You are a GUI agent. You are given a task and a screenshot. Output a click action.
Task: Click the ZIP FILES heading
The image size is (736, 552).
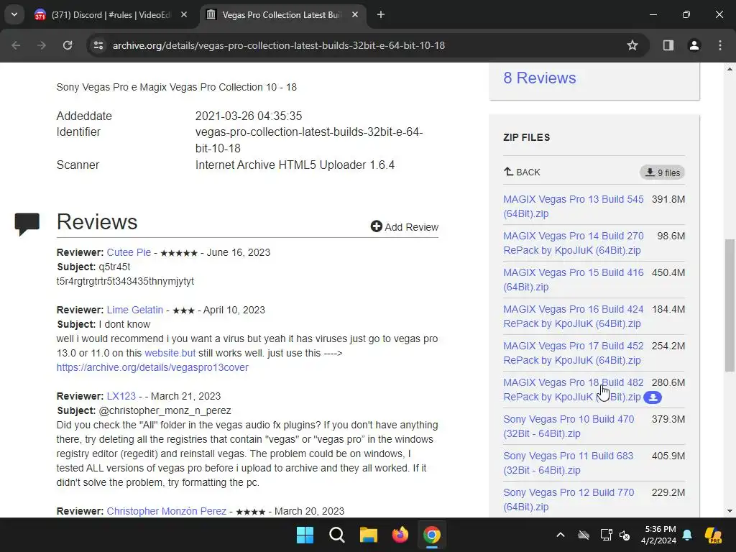pyautogui.click(x=526, y=137)
